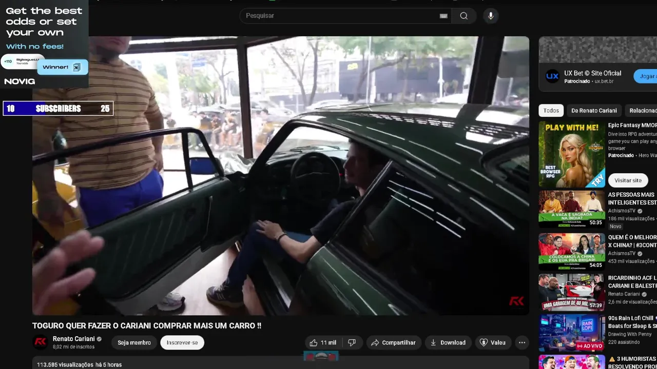
Task: Open 50:35 AchismosTV video thumbnail
Action: pos(572,209)
